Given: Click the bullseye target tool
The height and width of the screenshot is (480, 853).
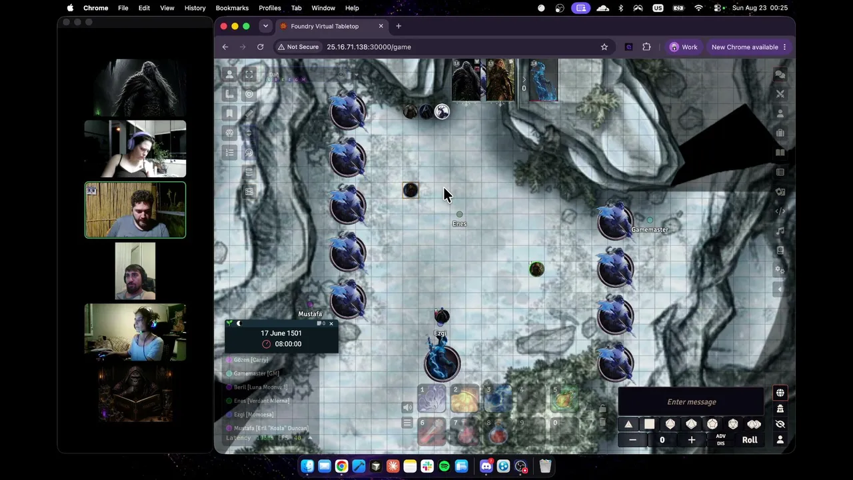Looking at the screenshot, I should click(x=249, y=94).
